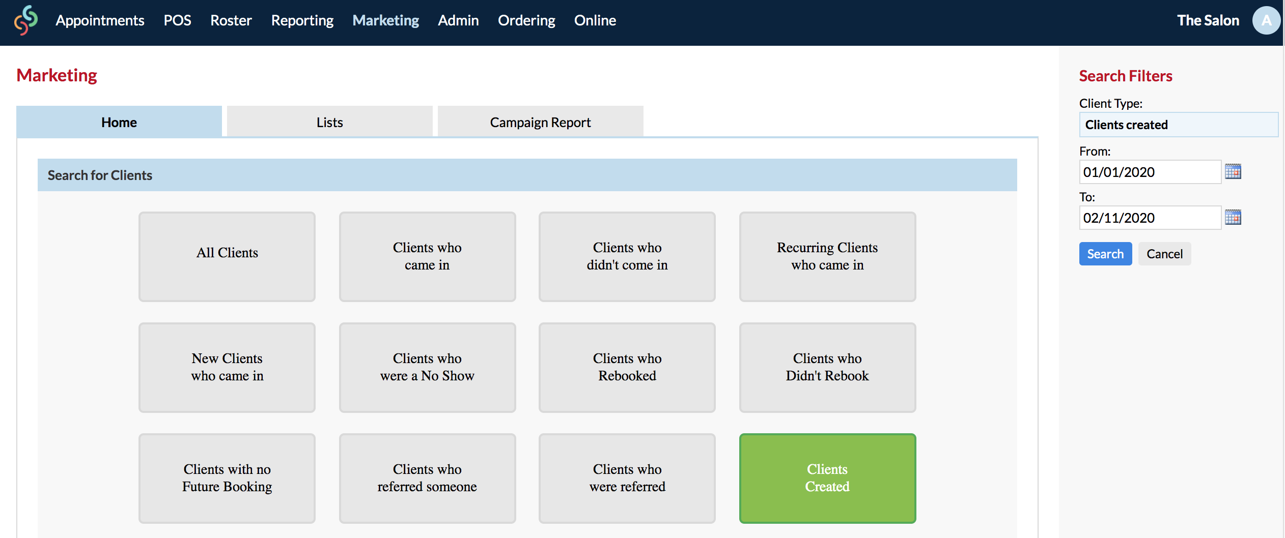Screen dimensions: 1285x538
Task: Open the From date calendar picker
Action: tap(1233, 172)
